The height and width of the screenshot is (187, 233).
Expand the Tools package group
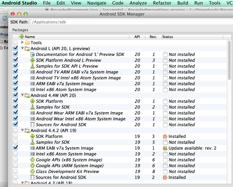tap(22, 42)
